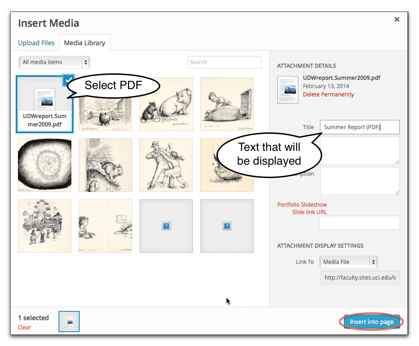Screen dimensions: 419x346
Task: Click the PDF icon in Attachment Details
Action: [x=288, y=90]
